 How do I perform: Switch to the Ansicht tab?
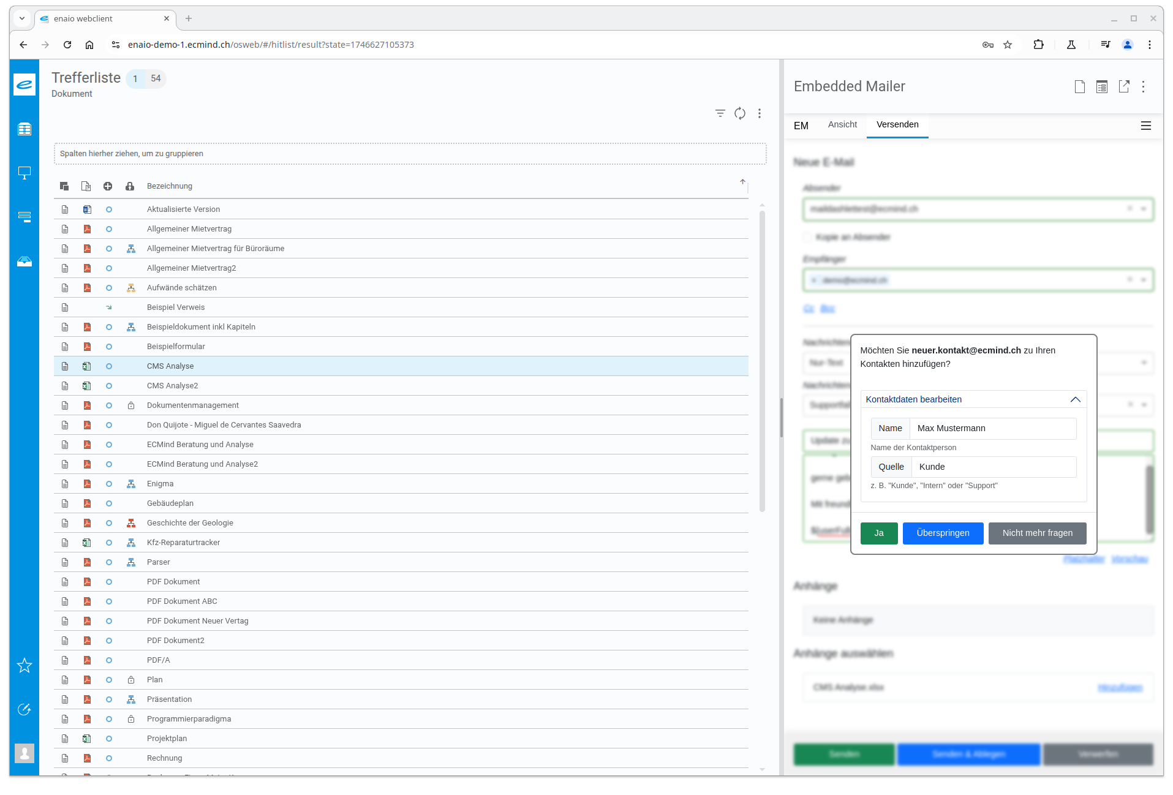842,124
